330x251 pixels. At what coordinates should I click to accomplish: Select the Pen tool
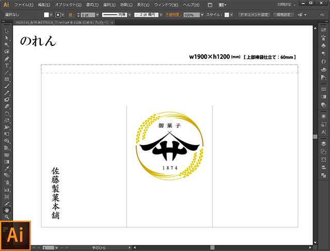(7, 58)
